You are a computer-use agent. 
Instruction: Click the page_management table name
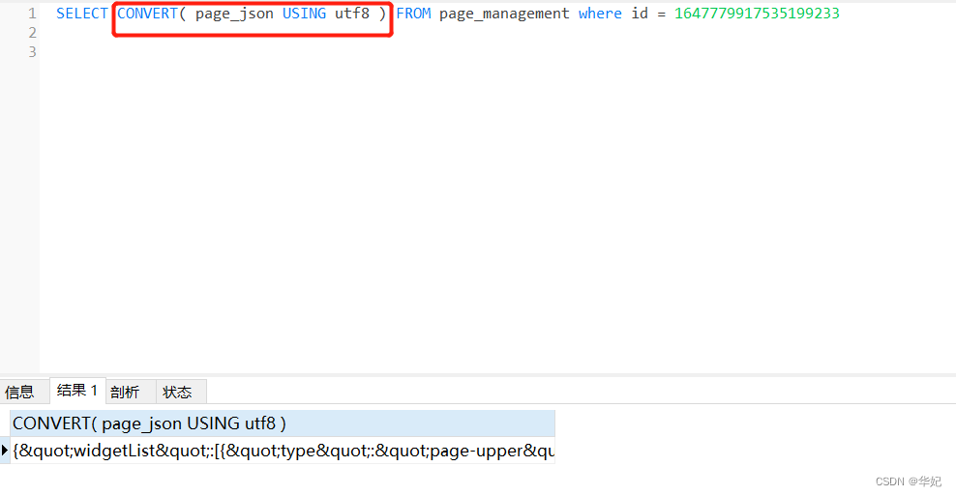(504, 14)
